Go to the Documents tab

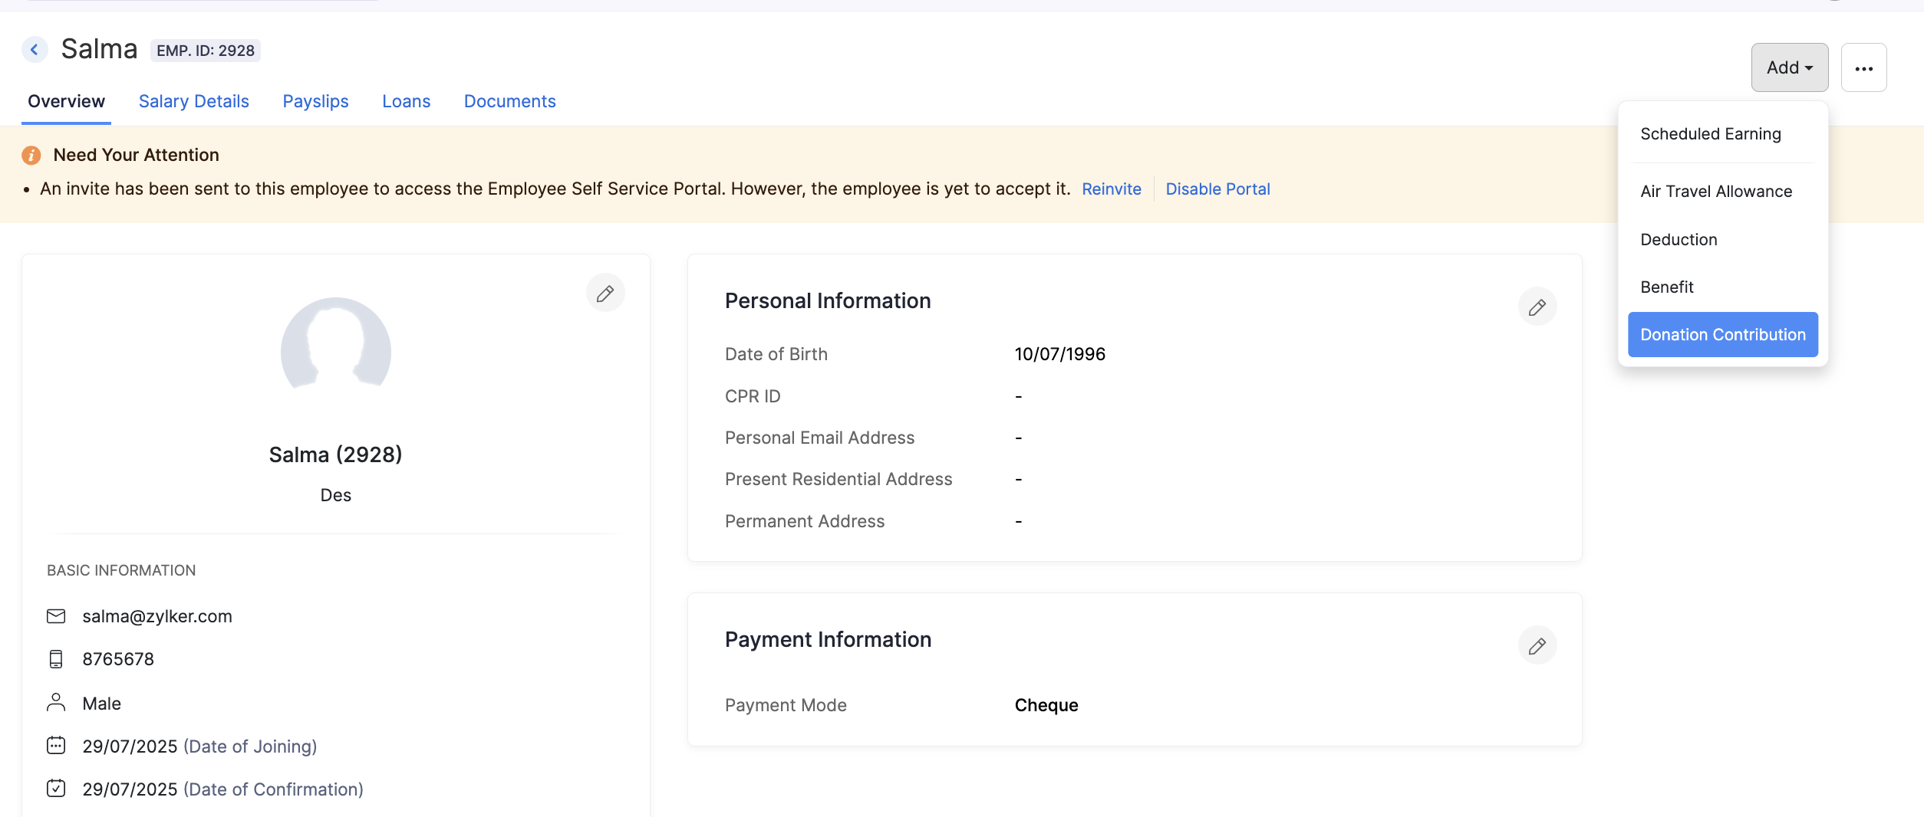click(509, 102)
